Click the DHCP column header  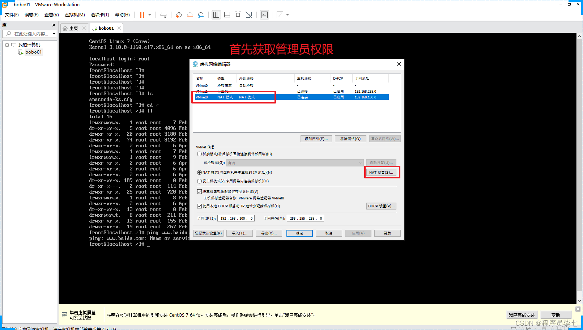coord(342,78)
